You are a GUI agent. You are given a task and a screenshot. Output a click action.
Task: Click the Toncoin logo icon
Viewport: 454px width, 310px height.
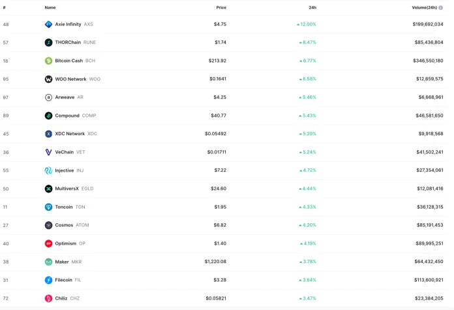(48, 207)
